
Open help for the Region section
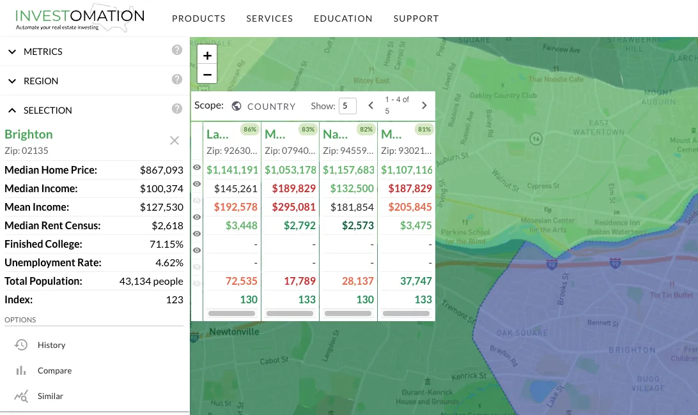tap(177, 80)
